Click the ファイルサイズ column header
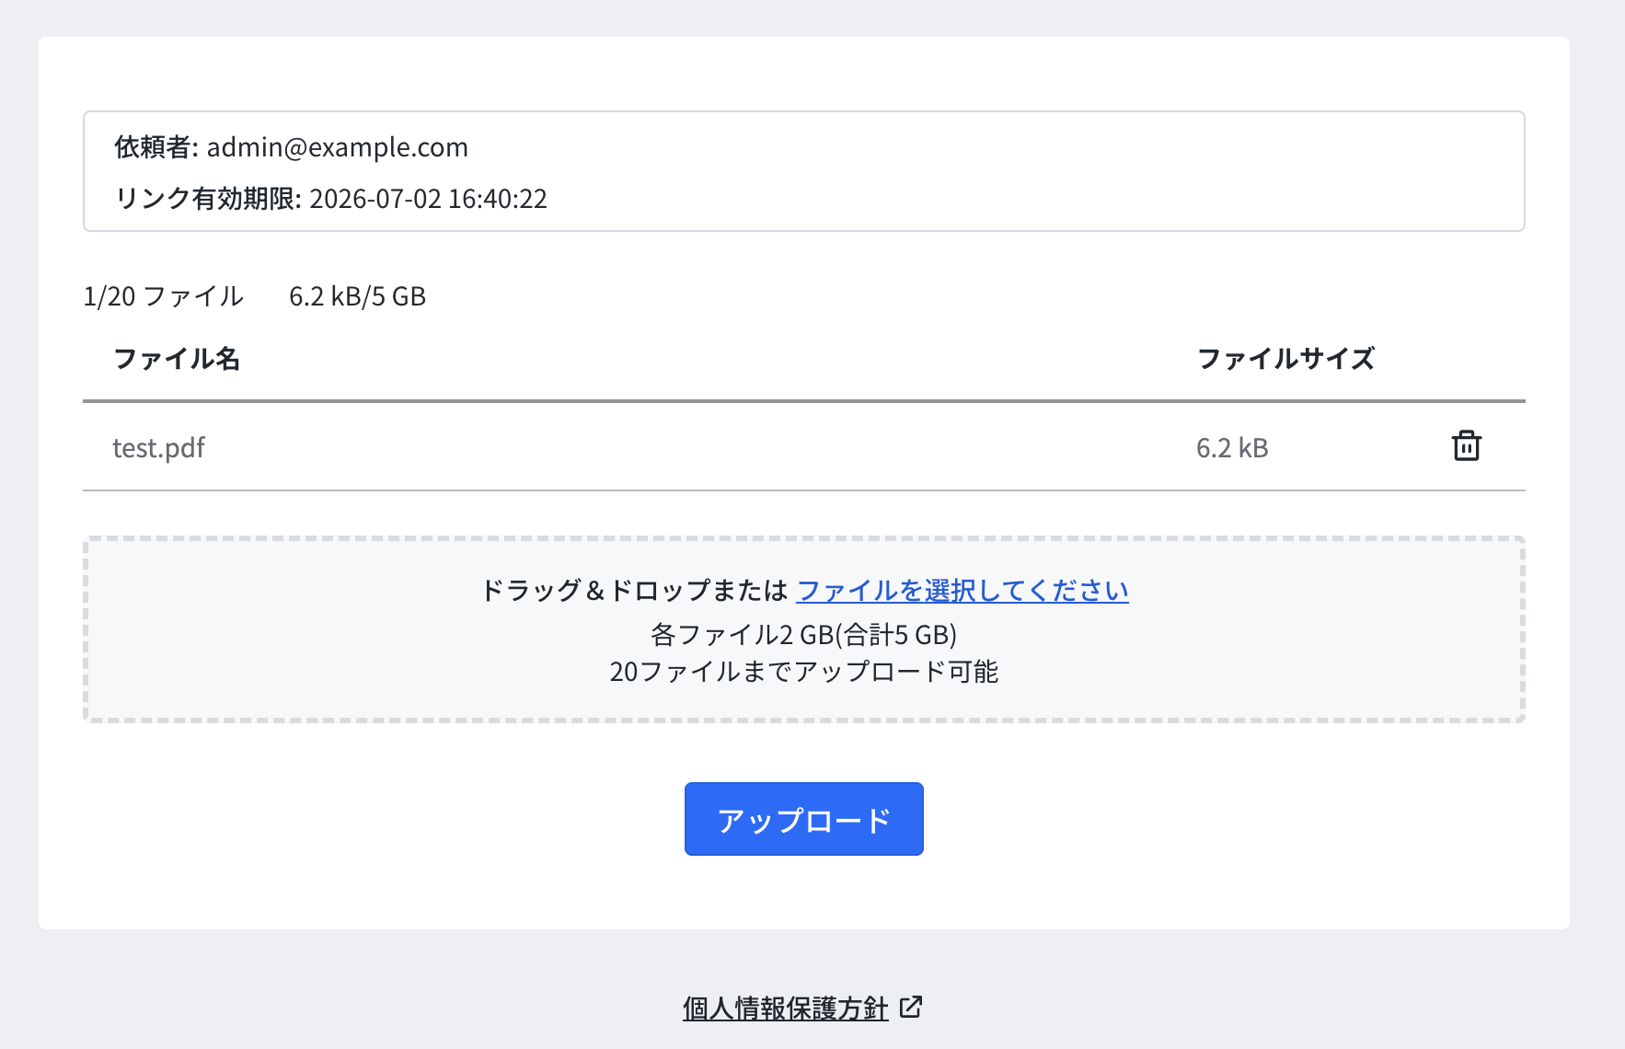Screen dimensions: 1625x1049 [1285, 359]
